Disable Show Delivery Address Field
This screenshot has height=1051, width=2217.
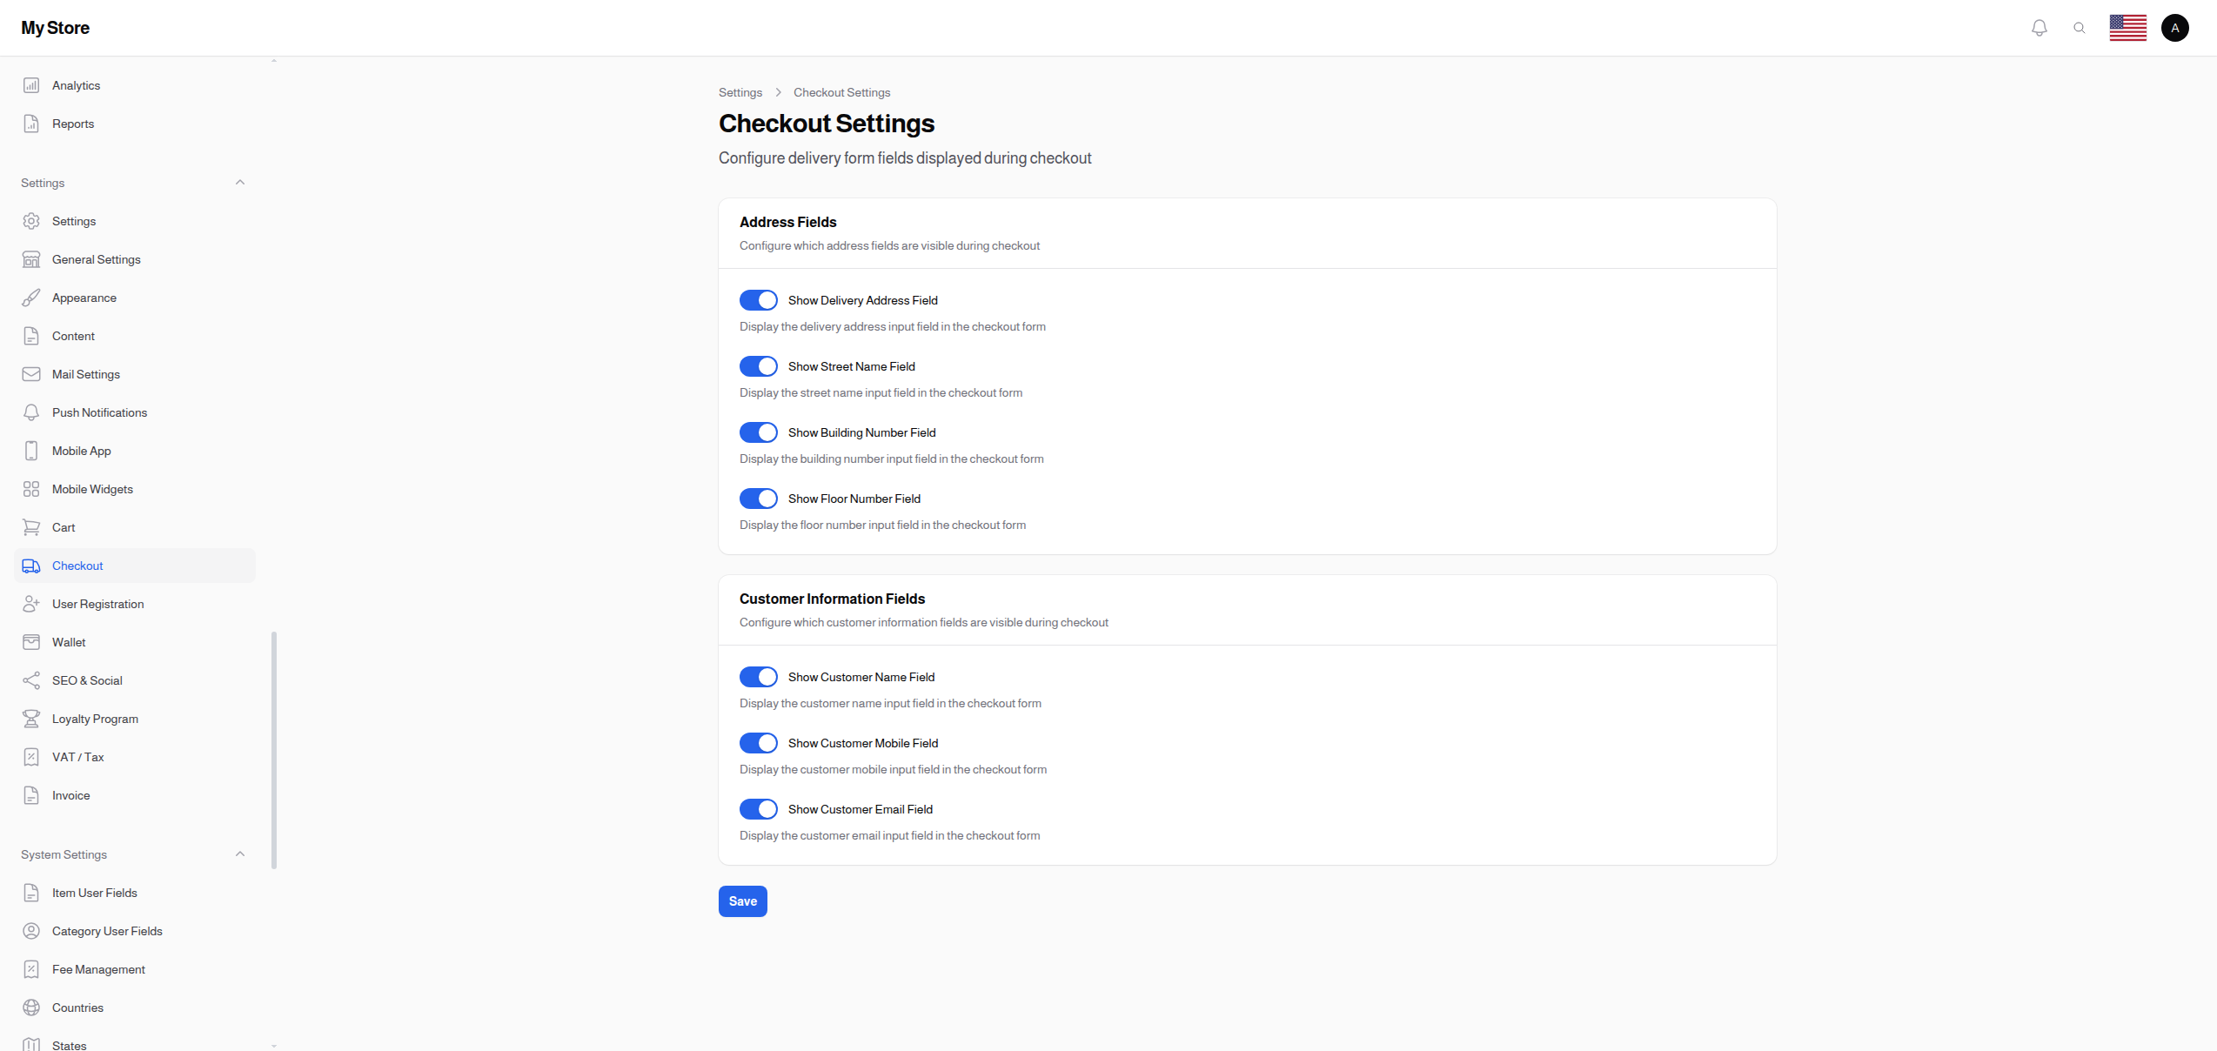click(x=758, y=299)
